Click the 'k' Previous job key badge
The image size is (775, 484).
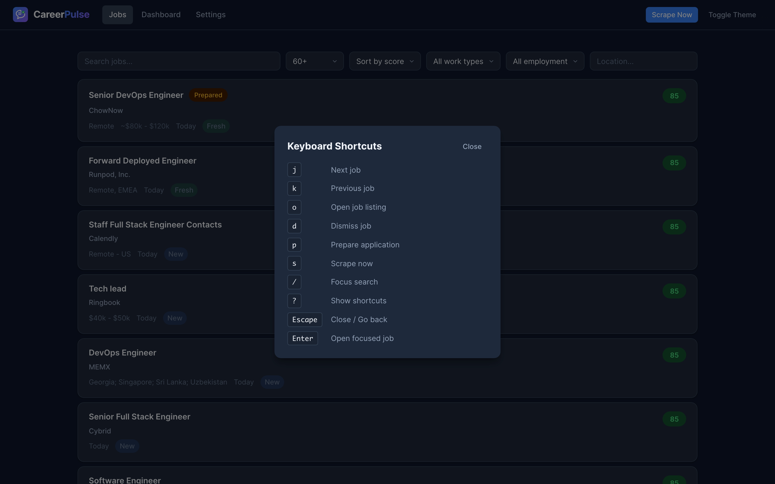click(x=294, y=188)
